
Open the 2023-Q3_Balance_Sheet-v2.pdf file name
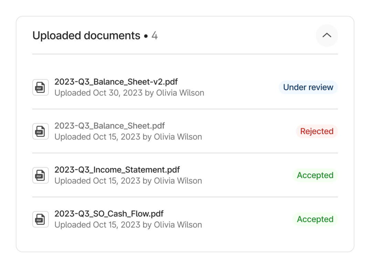116,82
